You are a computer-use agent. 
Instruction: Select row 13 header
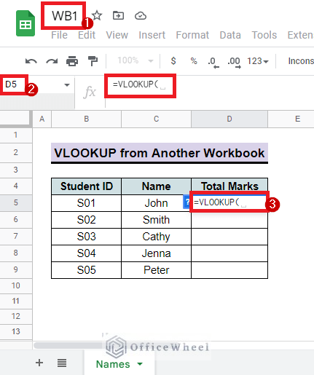pyautogui.click(x=16, y=331)
